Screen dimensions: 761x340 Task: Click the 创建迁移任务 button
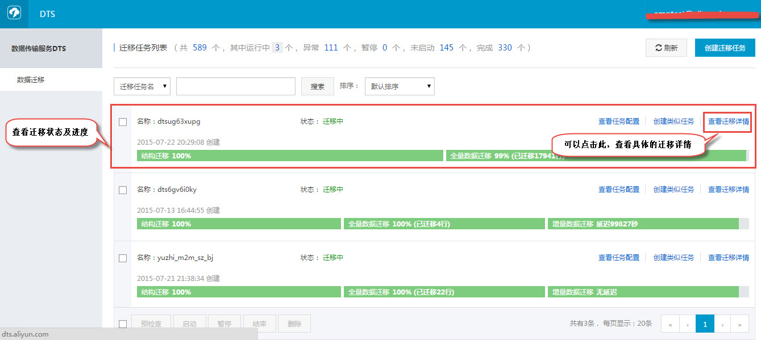pos(725,47)
